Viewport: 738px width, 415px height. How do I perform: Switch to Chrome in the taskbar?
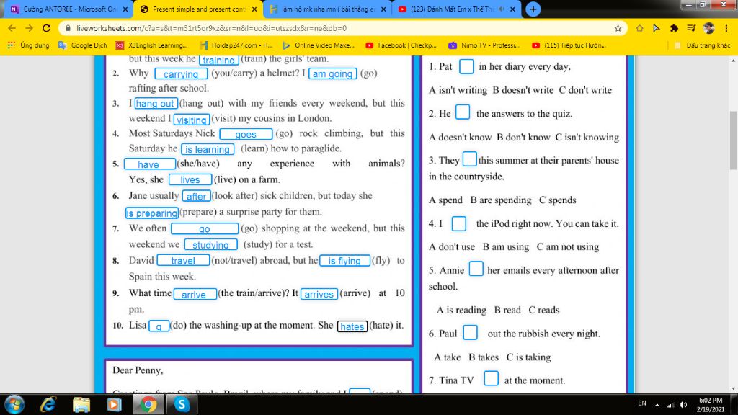(x=148, y=405)
